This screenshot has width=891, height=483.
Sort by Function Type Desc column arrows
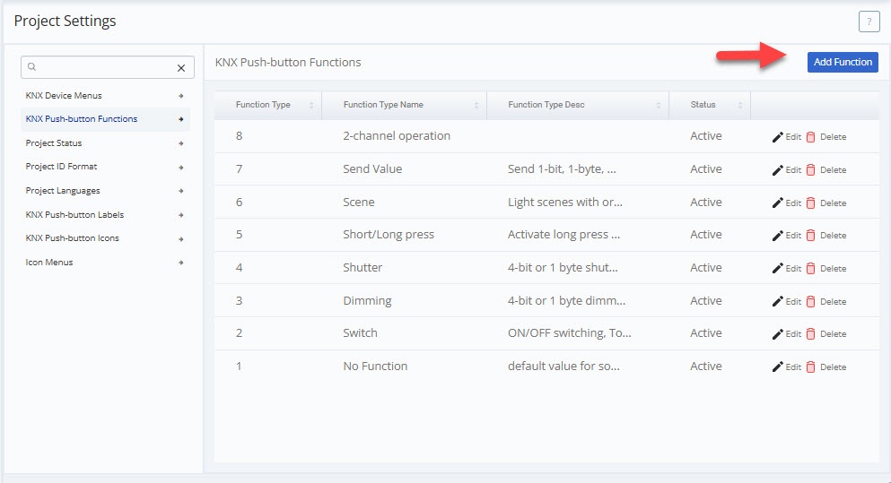[x=658, y=105]
